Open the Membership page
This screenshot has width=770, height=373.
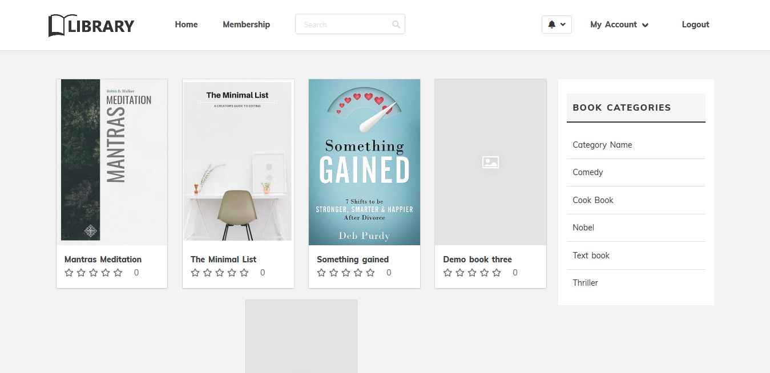[246, 25]
